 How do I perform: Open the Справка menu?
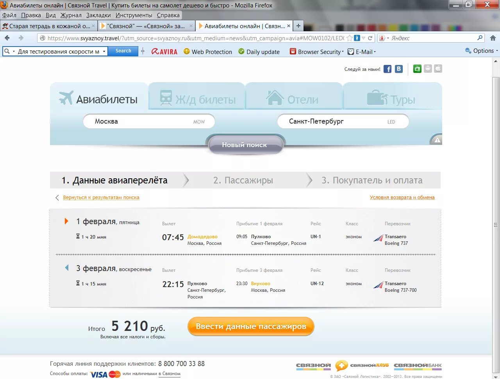click(x=168, y=15)
